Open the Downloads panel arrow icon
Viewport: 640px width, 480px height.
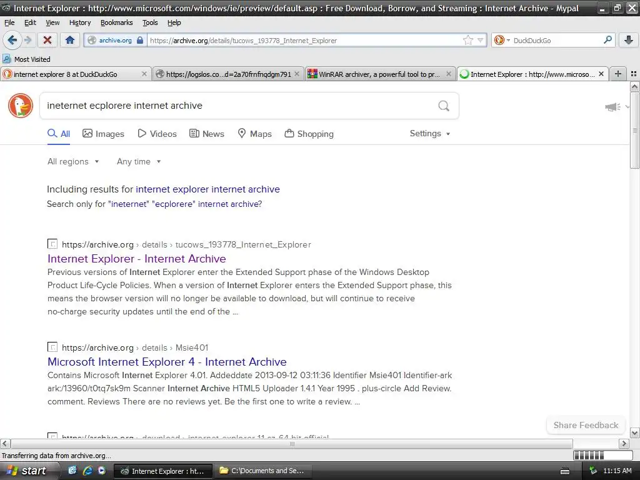[x=629, y=40]
